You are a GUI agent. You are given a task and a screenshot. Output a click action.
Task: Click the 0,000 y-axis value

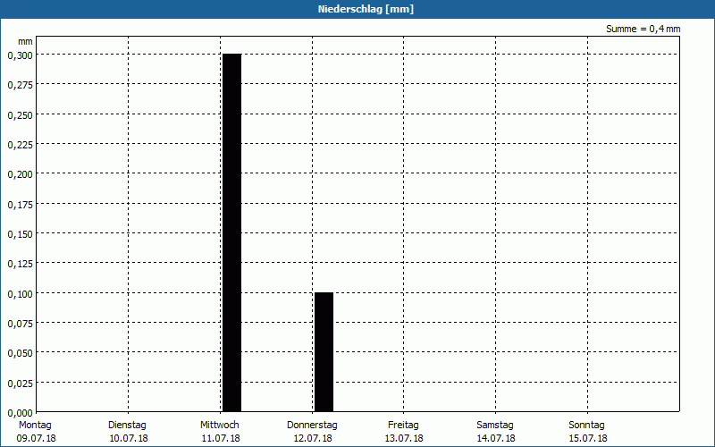click(20, 413)
